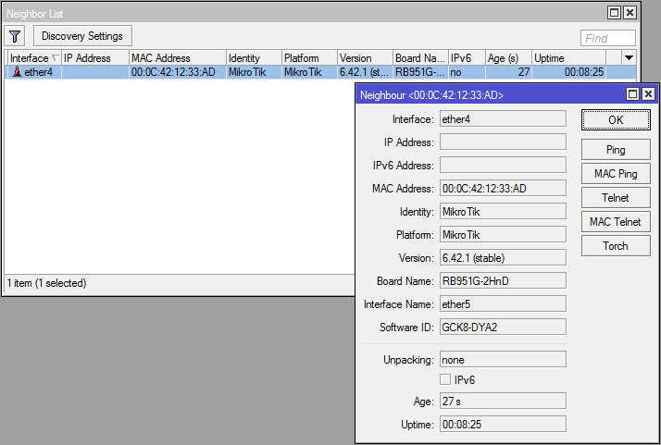Click the Identity field showing MikroTik
Image resolution: width=661 pixels, height=445 pixels.
[x=503, y=212]
